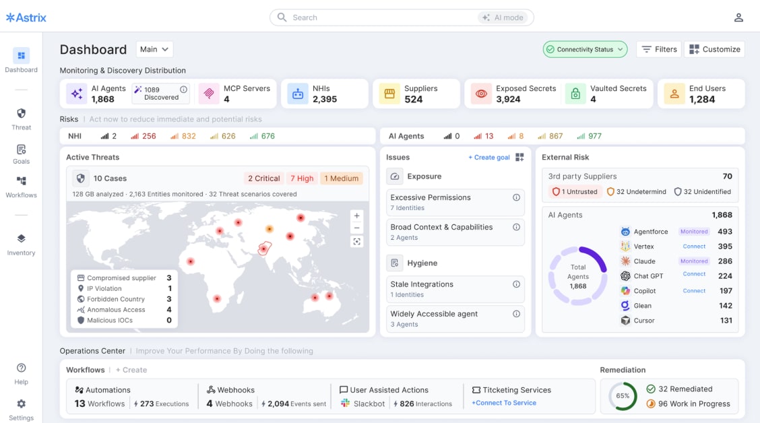Click the Exposure gauge icon
The image size is (760, 423).
[x=395, y=176]
